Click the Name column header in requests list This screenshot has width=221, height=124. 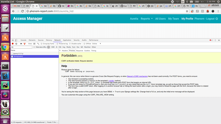(35, 50)
